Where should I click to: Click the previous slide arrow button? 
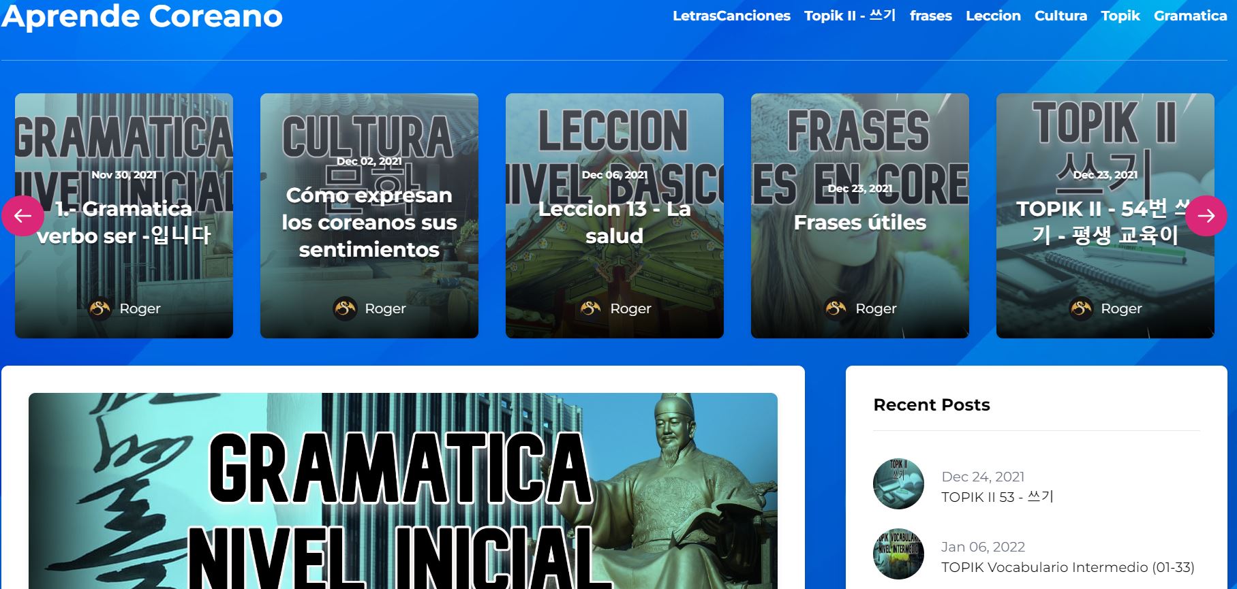[22, 216]
